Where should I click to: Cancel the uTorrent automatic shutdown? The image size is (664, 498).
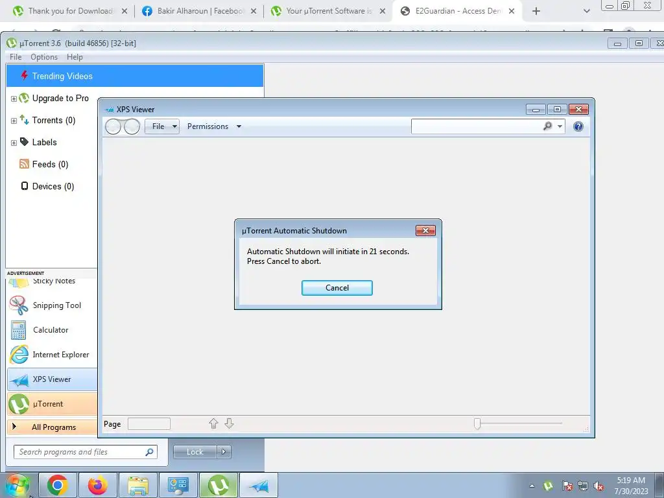coord(337,287)
